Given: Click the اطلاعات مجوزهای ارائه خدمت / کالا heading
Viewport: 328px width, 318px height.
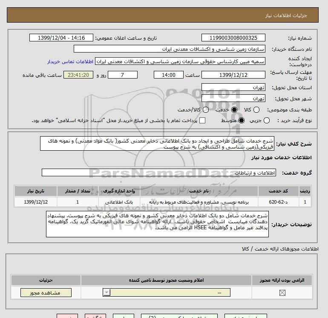Looking at the screenshot, I should (280, 249).
